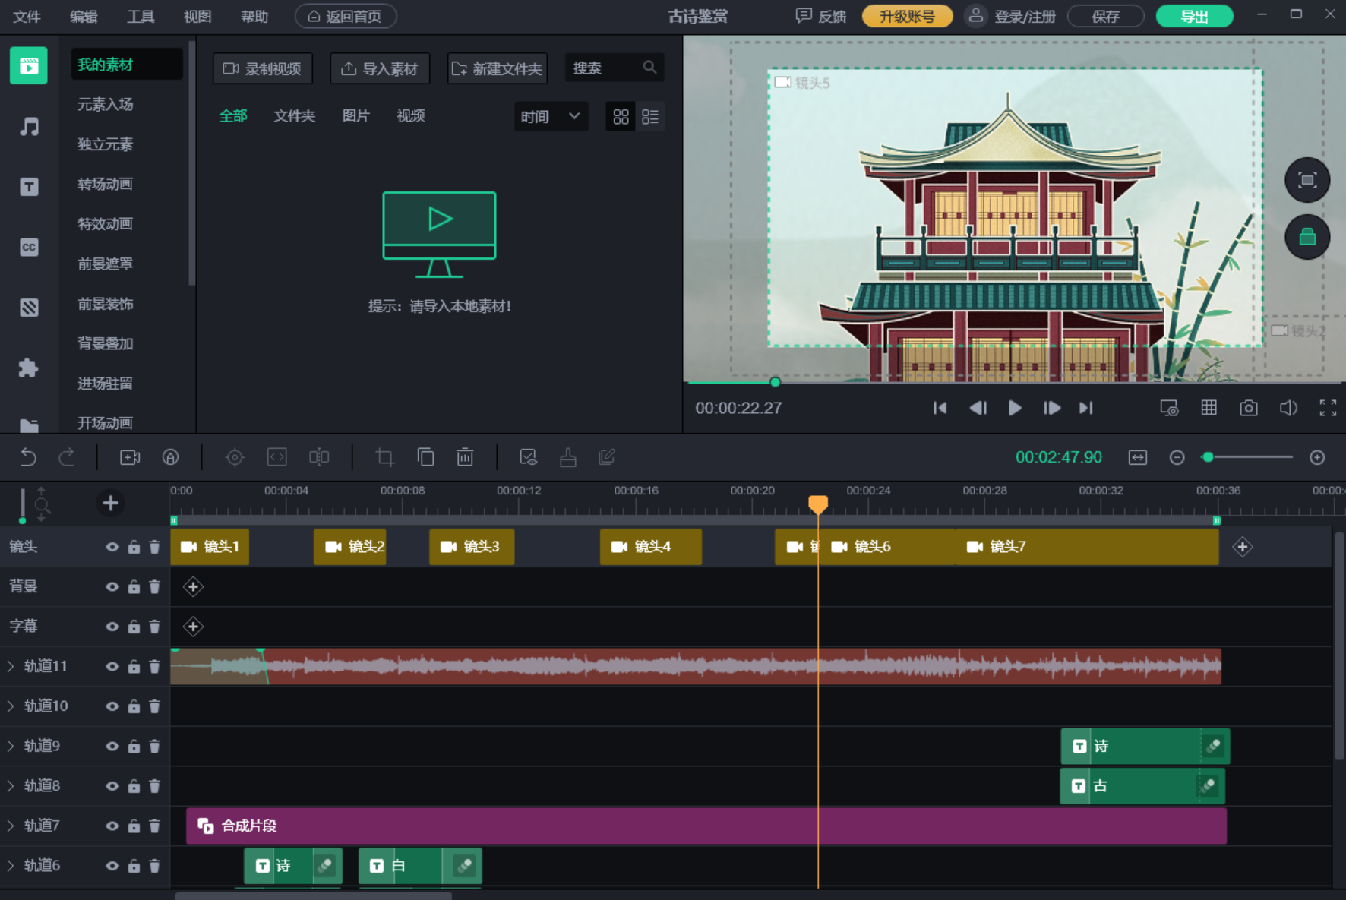The image size is (1346, 900).
Task: Open the transitions panel in the sidebar
Action: click(105, 184)
